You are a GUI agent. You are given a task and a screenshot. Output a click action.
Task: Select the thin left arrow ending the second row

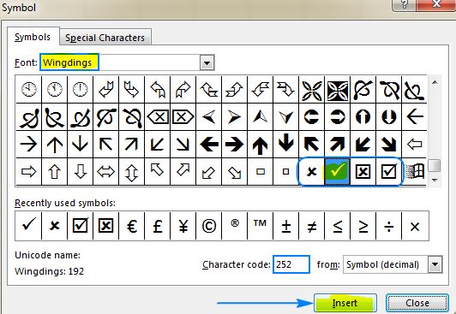click(414, 117)
